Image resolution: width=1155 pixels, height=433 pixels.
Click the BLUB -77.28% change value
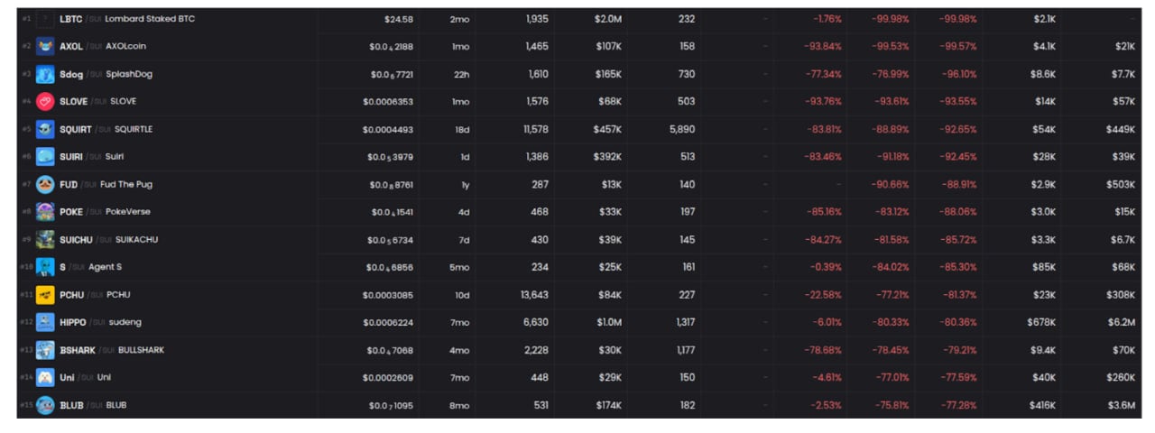click(x=957, y=406)
